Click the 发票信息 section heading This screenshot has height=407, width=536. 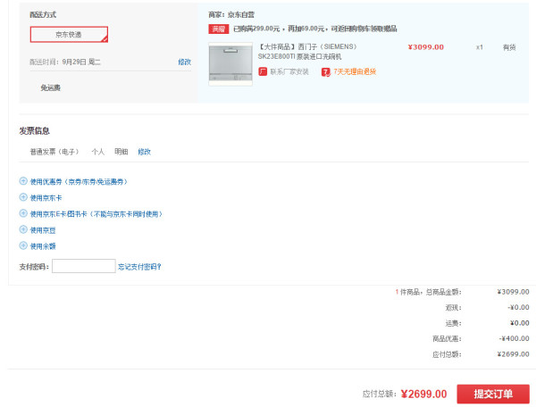tap(35, 131)
